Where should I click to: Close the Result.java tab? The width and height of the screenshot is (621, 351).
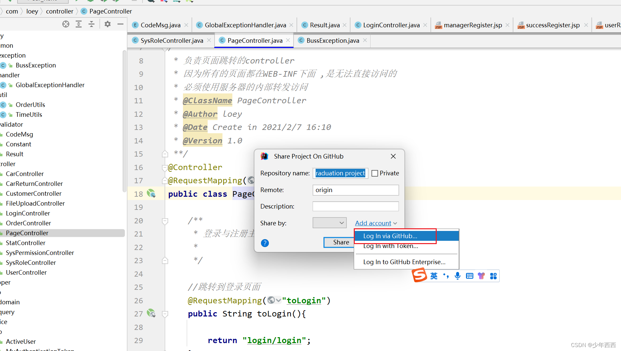(345, 25)
